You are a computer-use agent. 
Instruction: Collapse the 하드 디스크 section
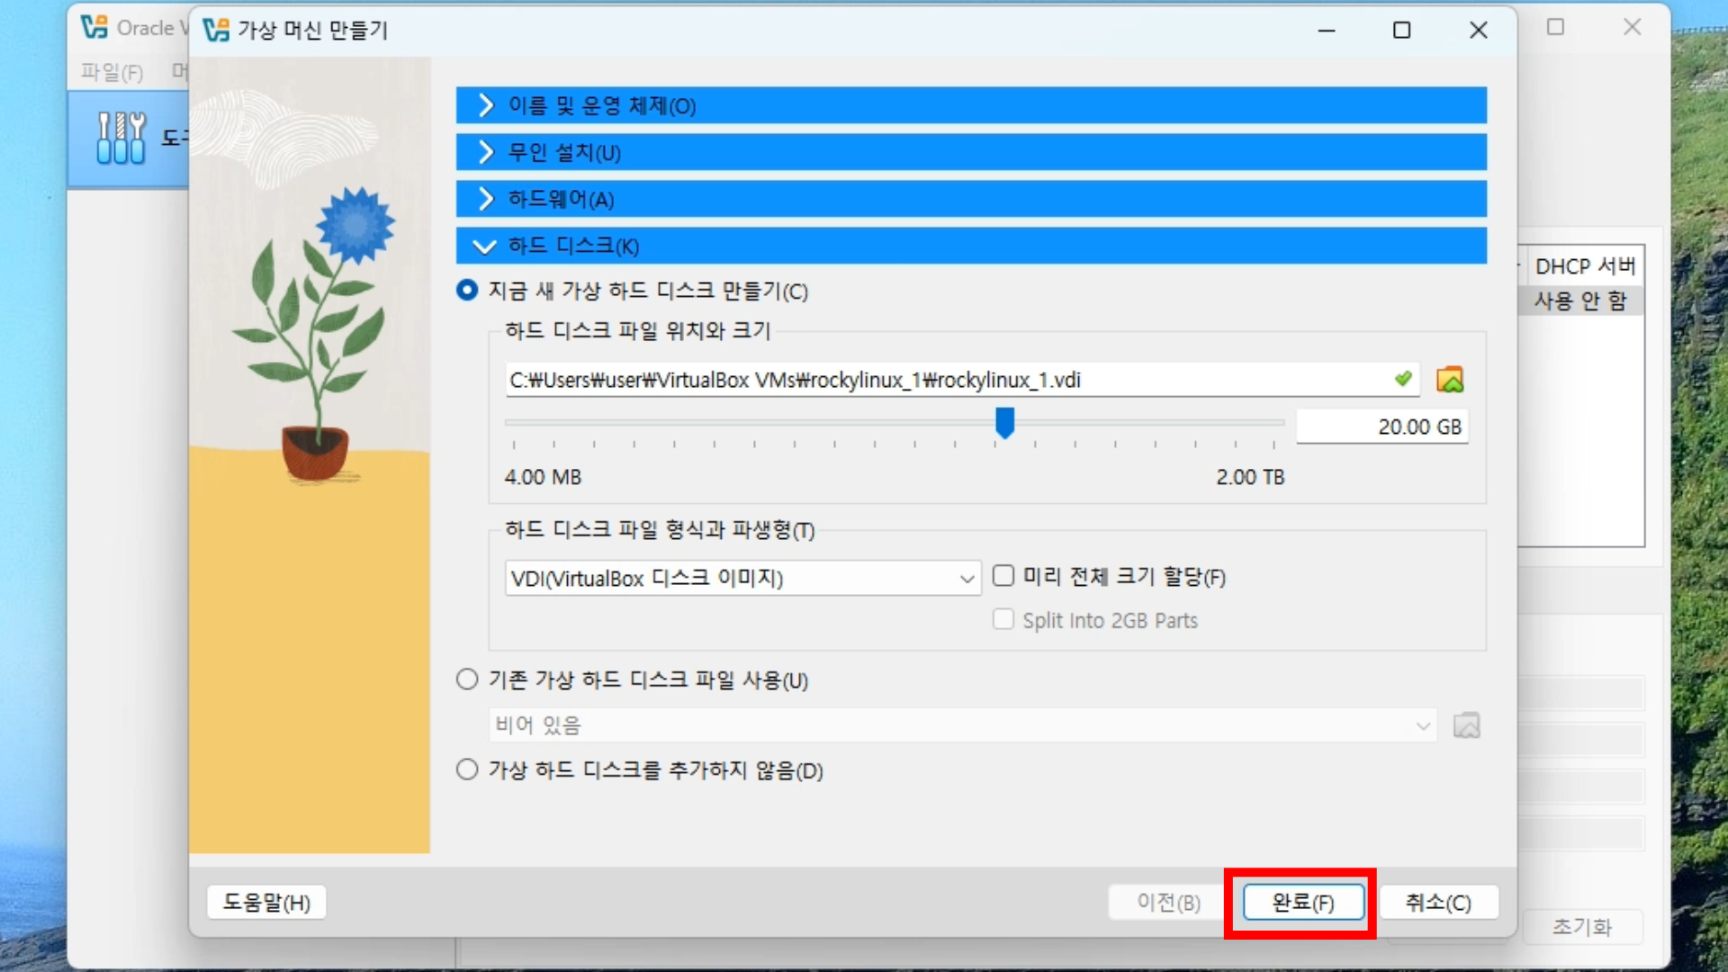[970, 246]
